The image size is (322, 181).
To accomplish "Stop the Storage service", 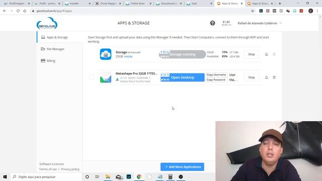I will (x=252, y=54).
